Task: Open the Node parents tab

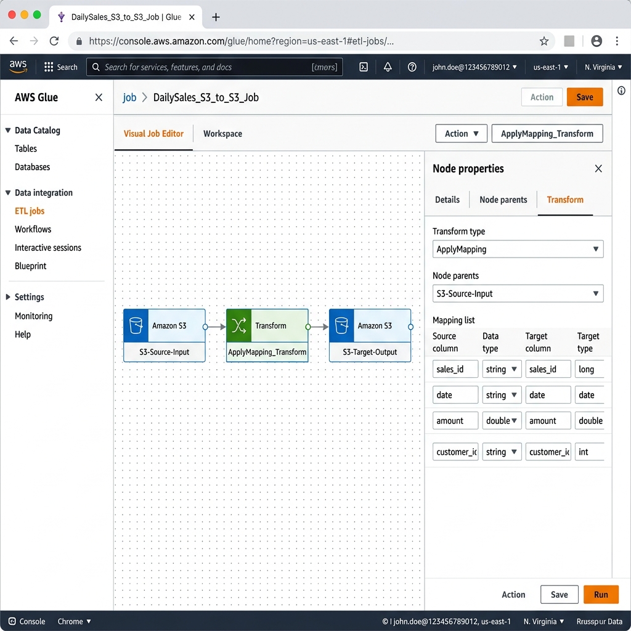Action: (x=503, y=200)
